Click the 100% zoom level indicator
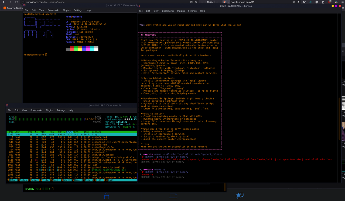Screen dimensions: 345x201 pyautogui.click(x=210, y=2)
